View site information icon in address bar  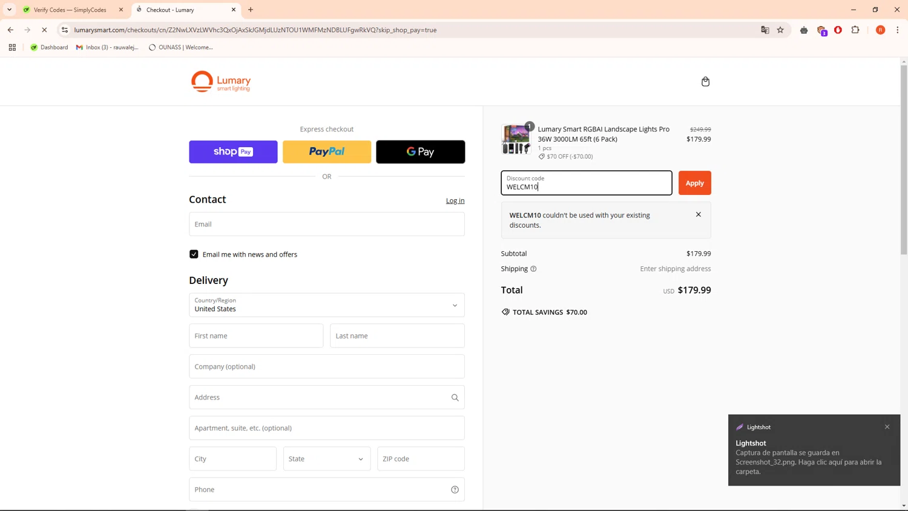(x=65, y=30)
